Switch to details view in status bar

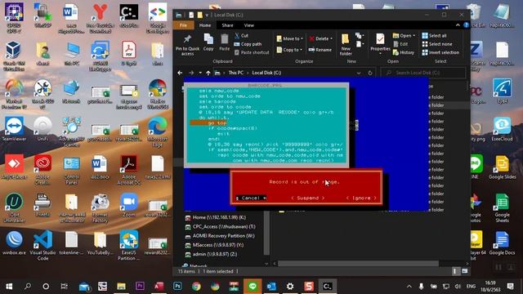point(455,271)
